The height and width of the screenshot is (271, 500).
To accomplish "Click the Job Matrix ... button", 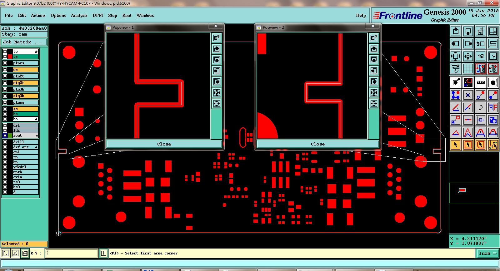I will click(x=24, y=42).
